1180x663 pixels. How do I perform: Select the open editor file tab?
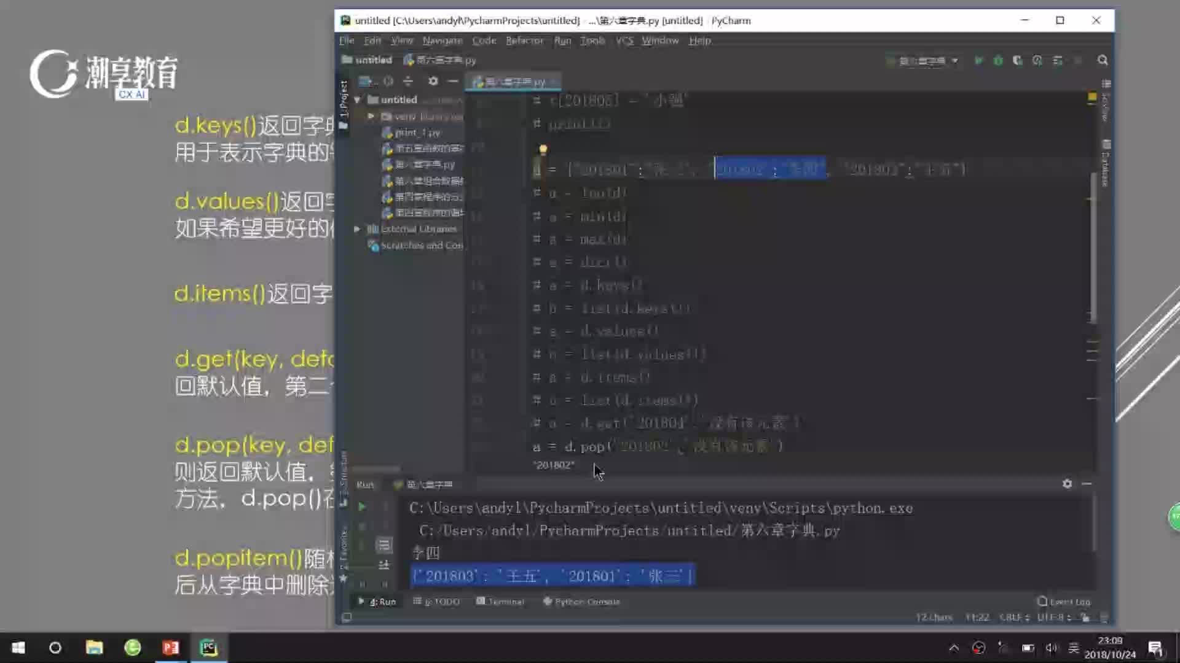point(514,82)
